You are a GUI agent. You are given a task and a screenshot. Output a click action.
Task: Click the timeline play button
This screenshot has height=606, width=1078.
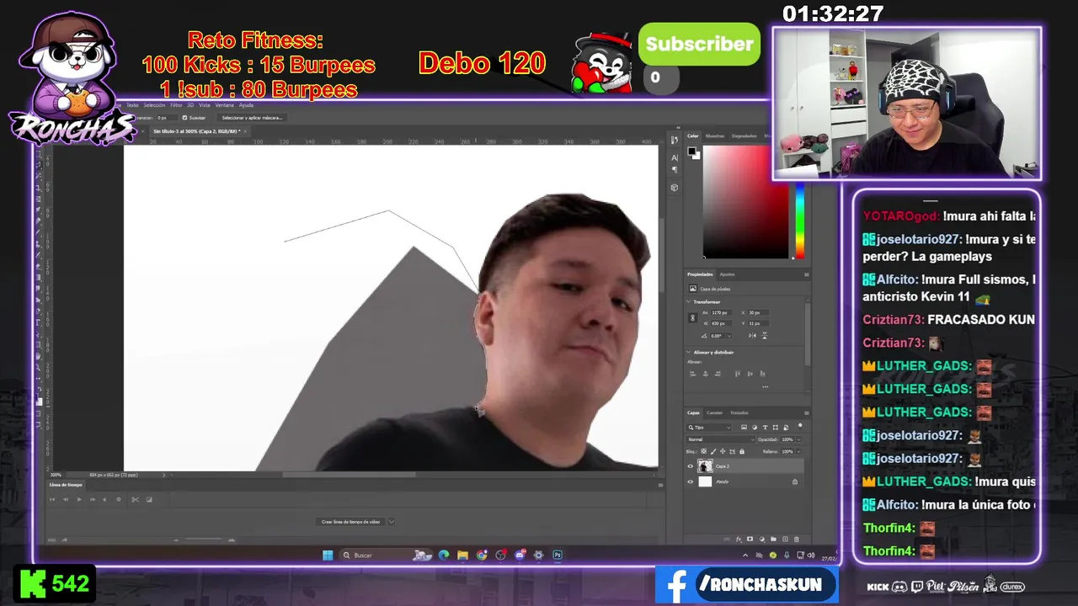pos(79,499)
